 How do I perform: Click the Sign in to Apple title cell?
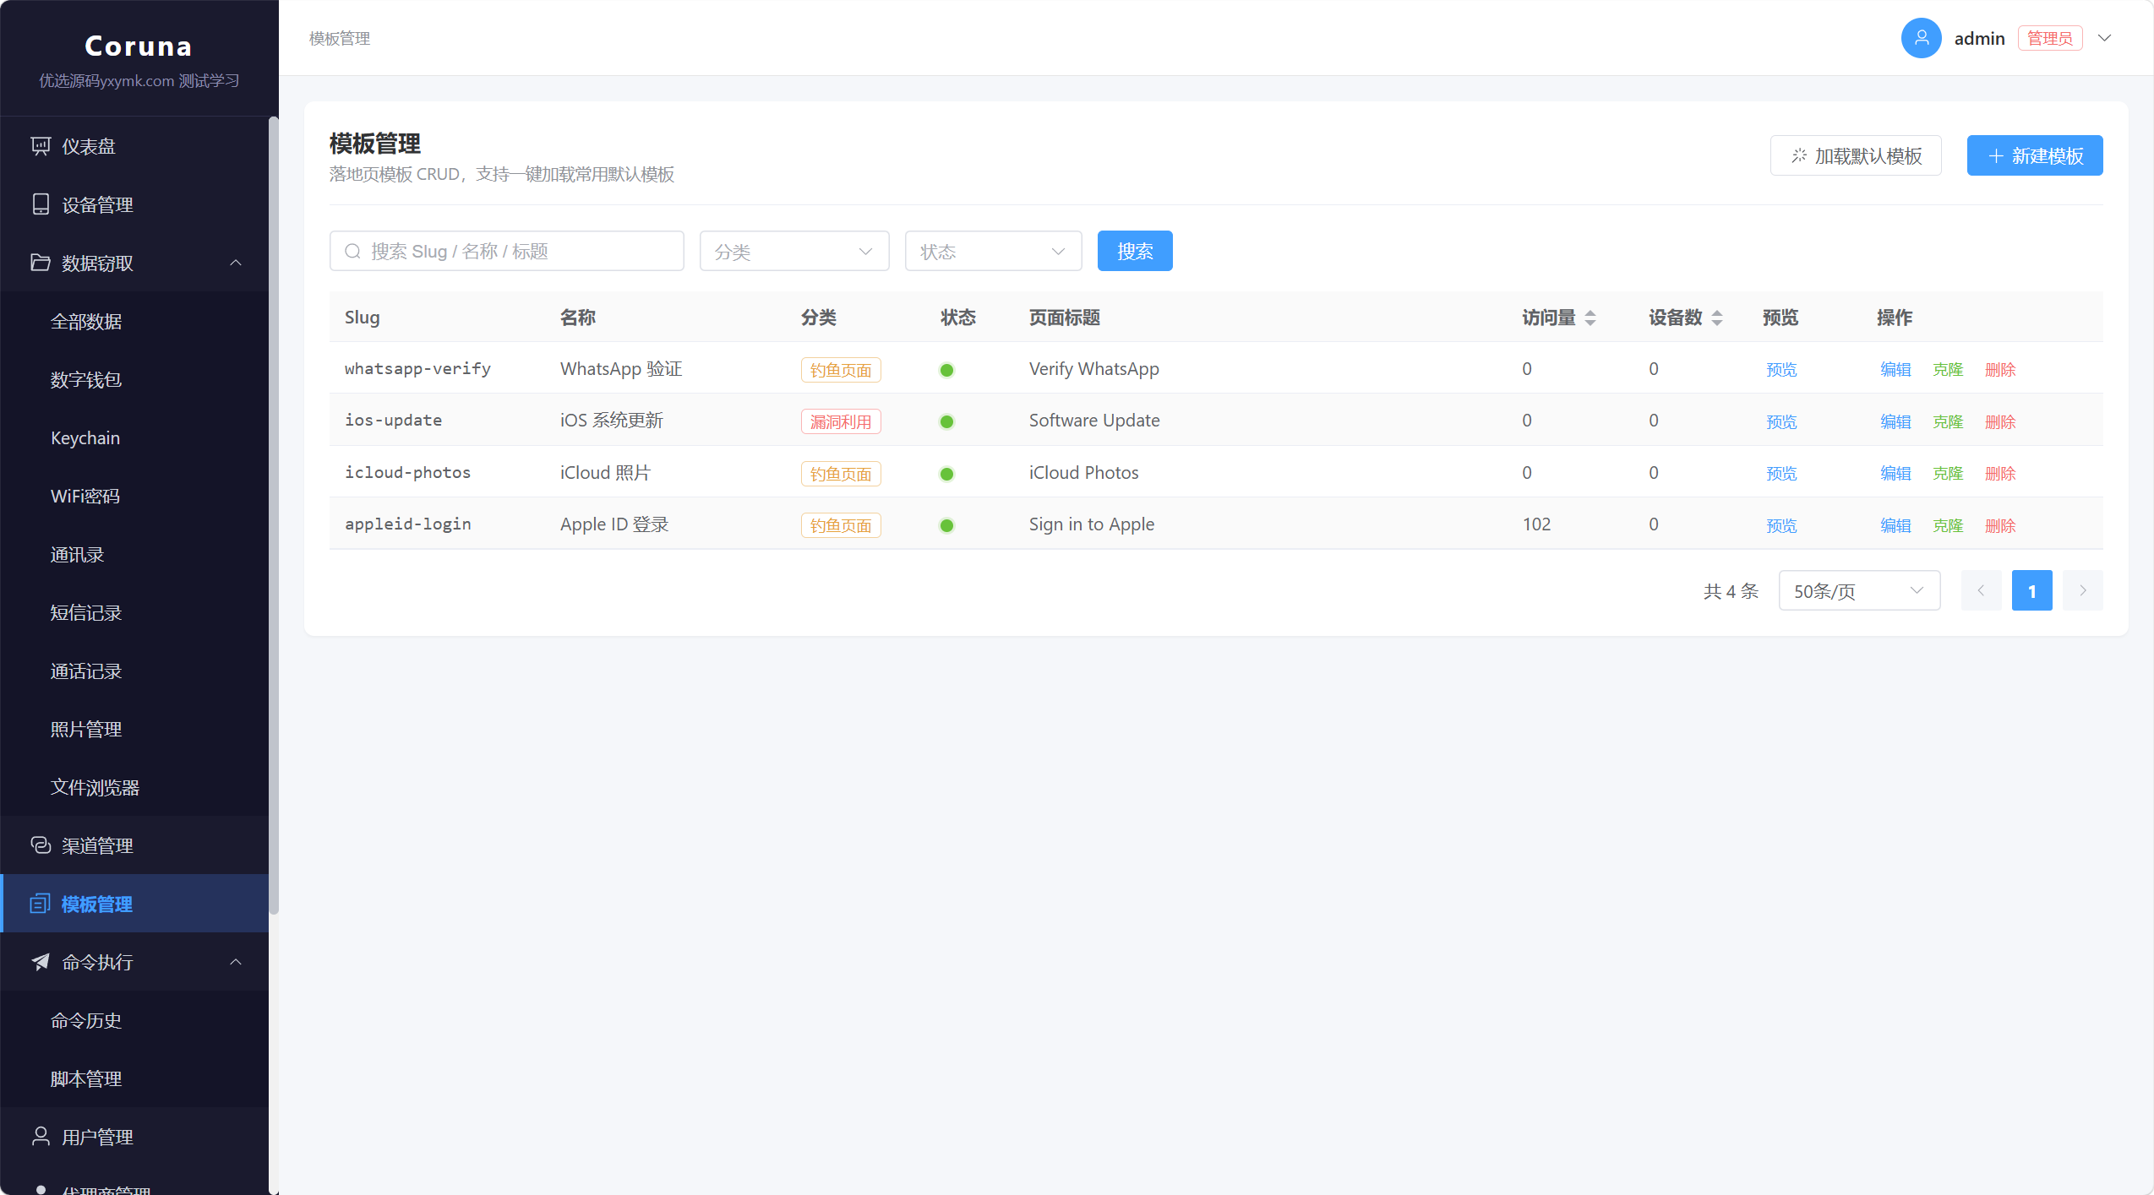click(1091, 524)
